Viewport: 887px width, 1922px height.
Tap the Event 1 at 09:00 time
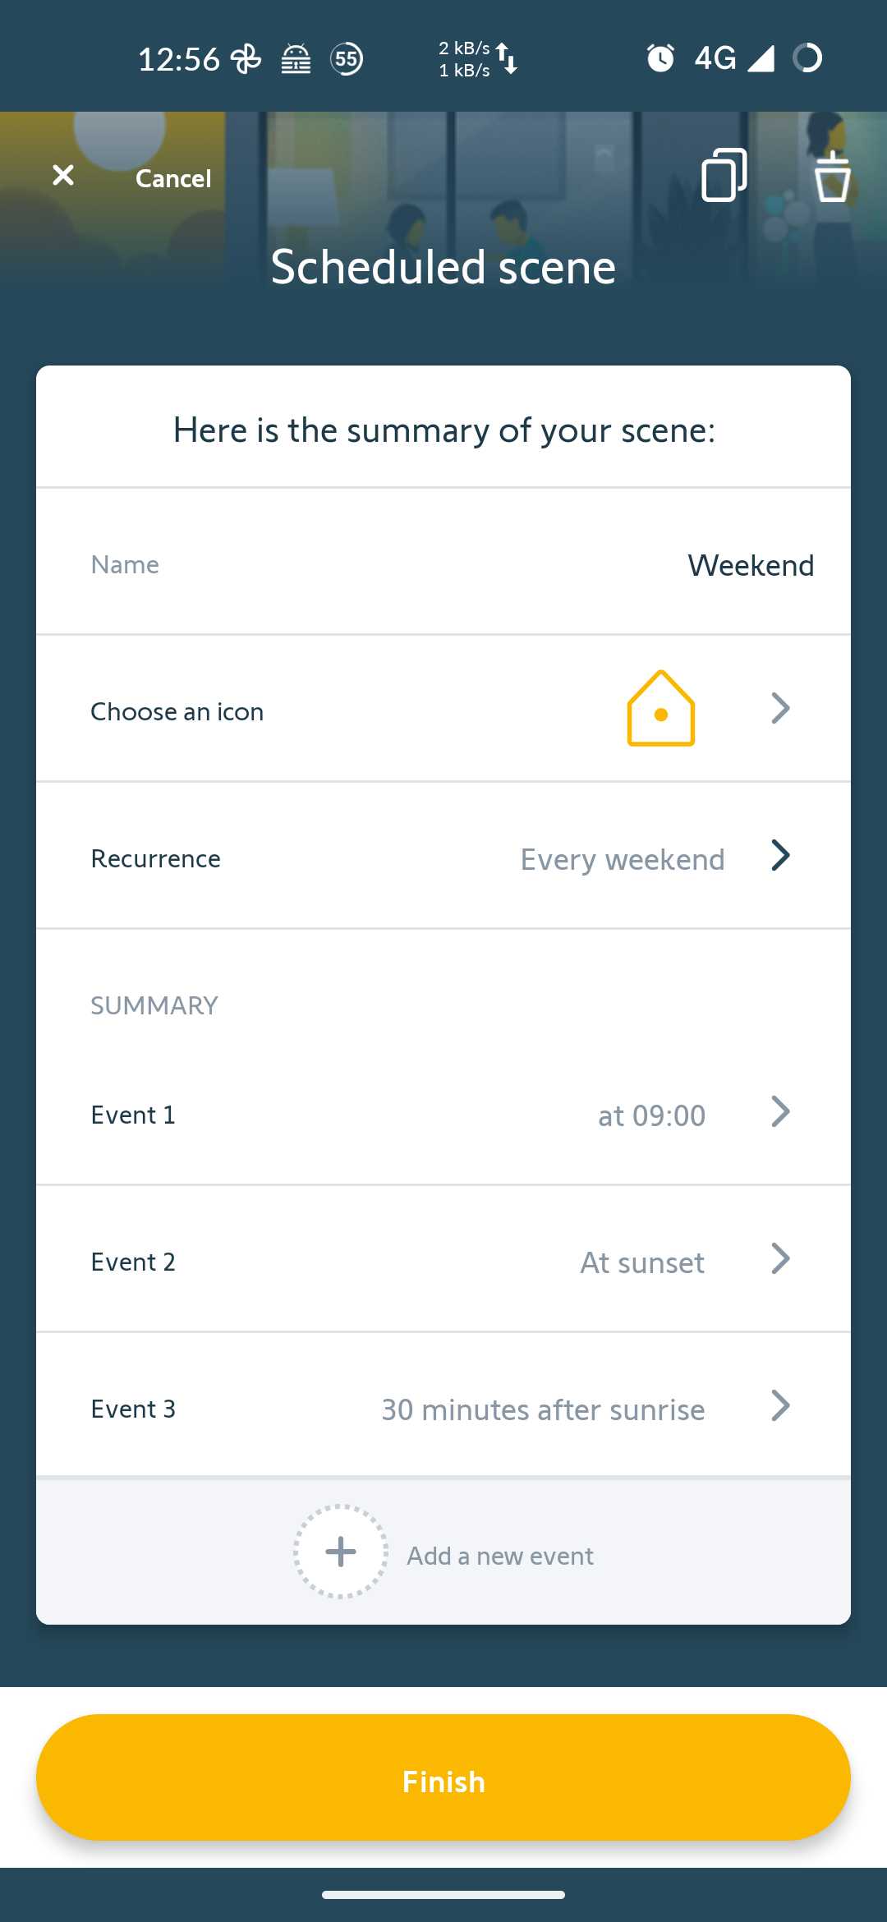click(x=651, y=1115)
